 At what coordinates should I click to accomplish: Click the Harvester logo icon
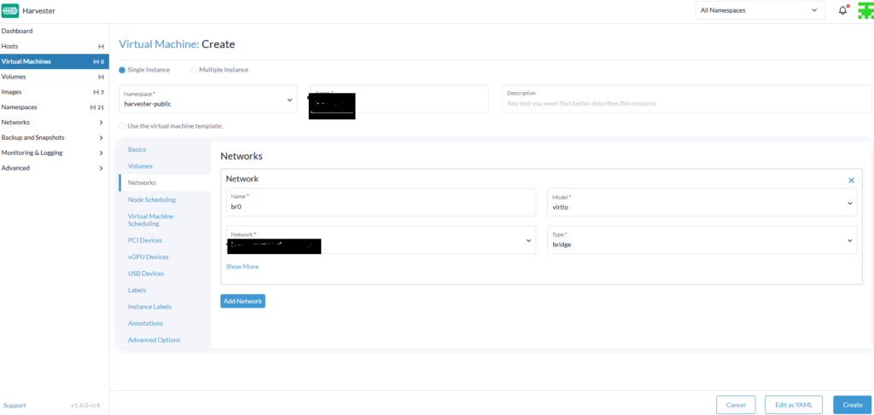(10, 10)
